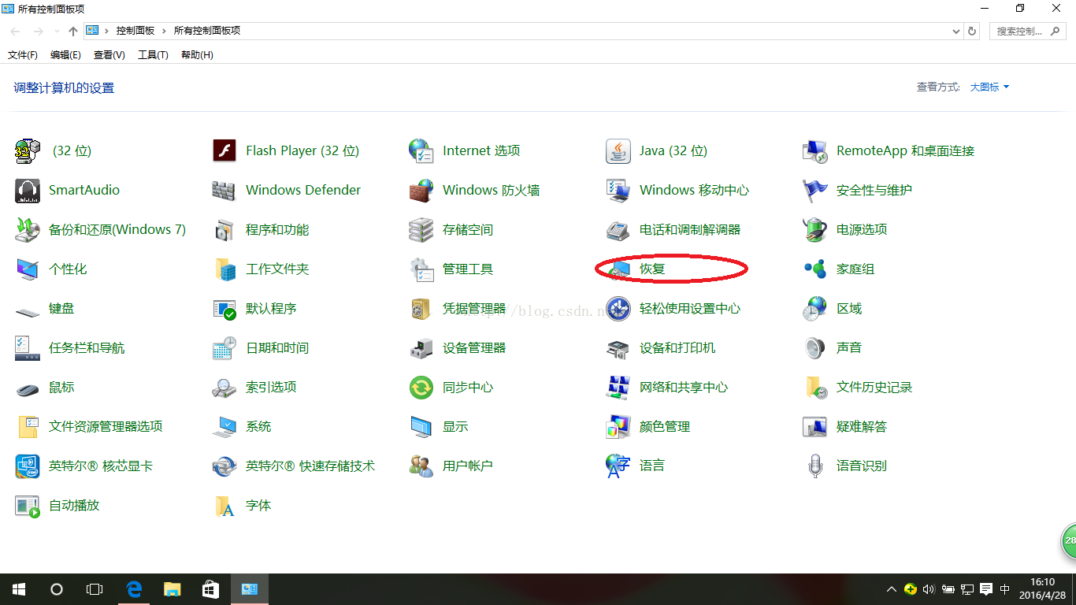The image size is (1076, 605).
Task: Open the 设备和打印机 link
Action: [677, 347]
